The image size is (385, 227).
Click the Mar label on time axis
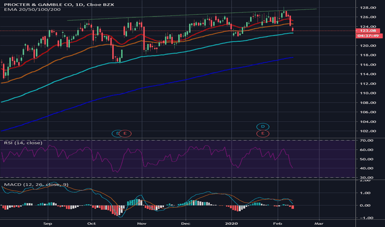(319, 224)
